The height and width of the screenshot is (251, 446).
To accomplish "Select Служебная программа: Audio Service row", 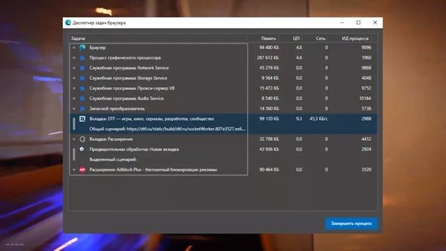I will click(223, 98).
